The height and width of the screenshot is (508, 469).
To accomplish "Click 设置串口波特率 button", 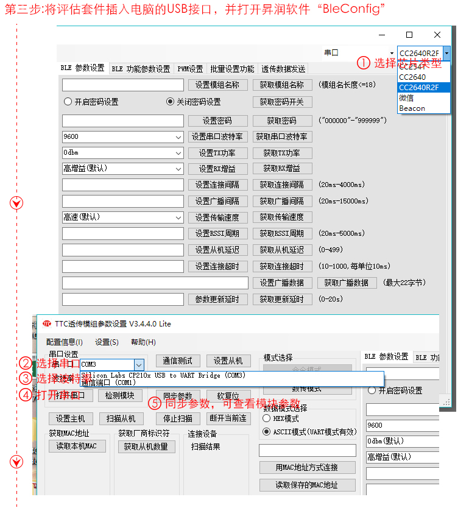I will tap(217, 136).
